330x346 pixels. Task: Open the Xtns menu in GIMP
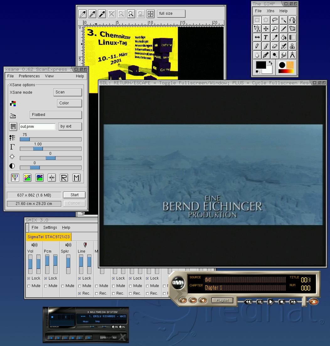(x=270, y=11)
